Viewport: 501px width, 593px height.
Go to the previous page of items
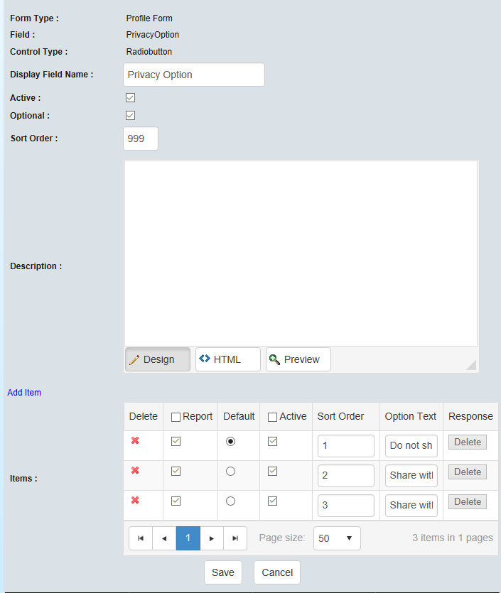164,538
